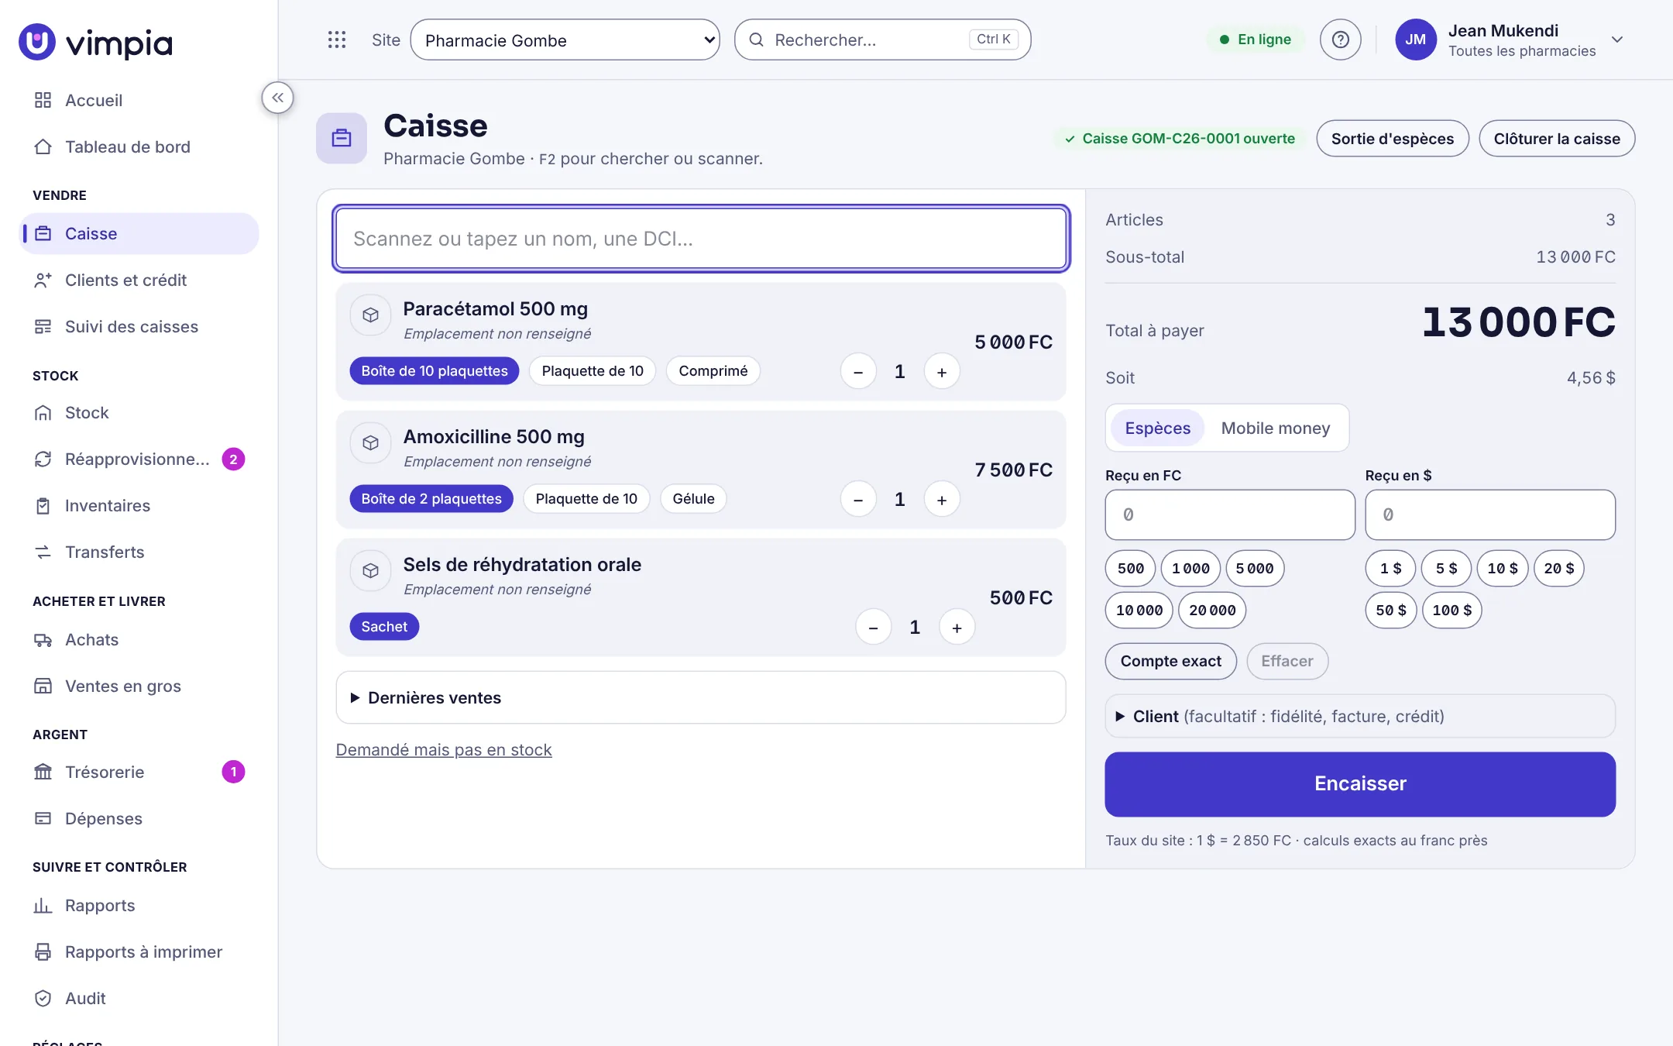The height and width of the screenshot is (1046, 1673).
Task: Open Trésorerie in sidebar
Action: click(139, 772)
